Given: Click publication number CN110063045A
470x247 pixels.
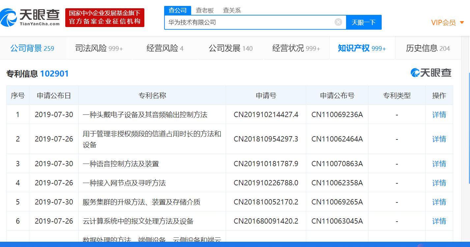Looking at the screenshot, I should coord(337,221).
